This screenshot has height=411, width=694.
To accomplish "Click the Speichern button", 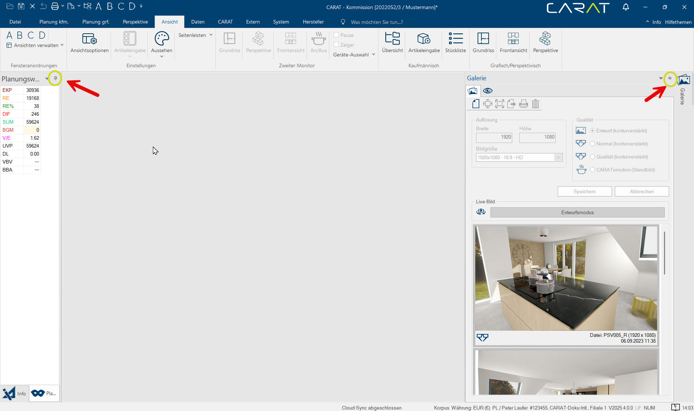I will tap(584, 191).
